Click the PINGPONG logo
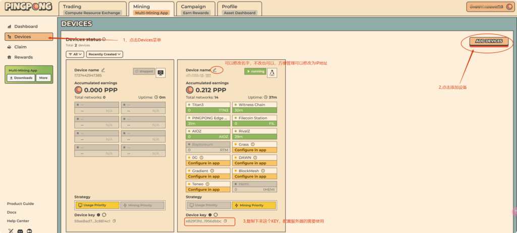The height and width of the screenshot is (233, 517). coord(28,7)
